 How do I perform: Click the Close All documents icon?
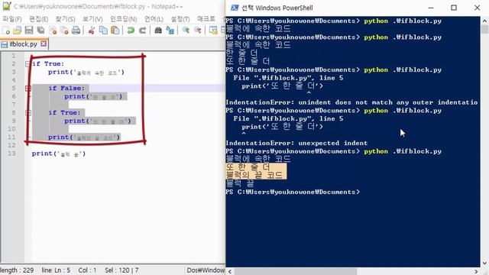tap(64, 31)
